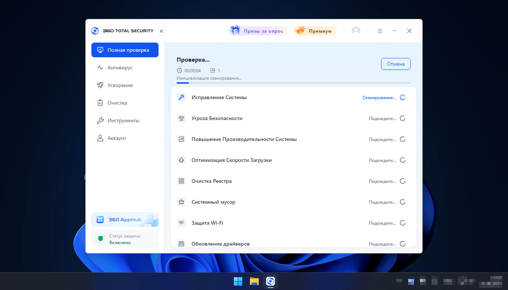
Task: Click the Инициализация сканирования... status text
Action: 209,78
